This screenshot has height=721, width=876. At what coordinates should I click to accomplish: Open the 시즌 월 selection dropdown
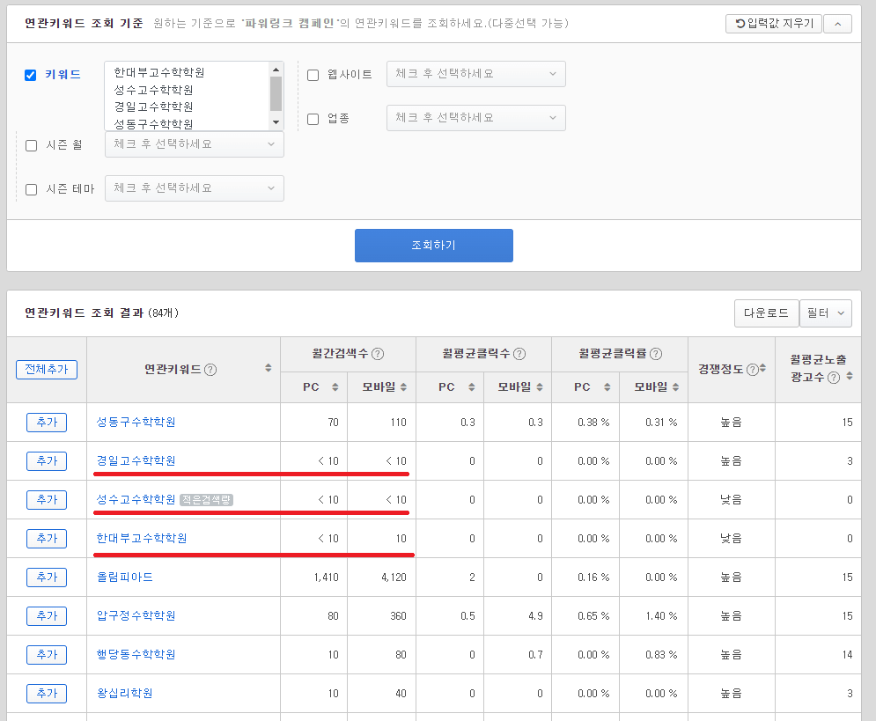coord(195,144)
